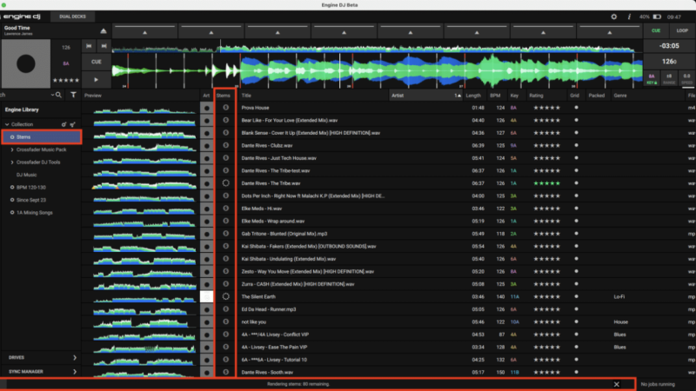Collapse the Collection tree
The width and height of the screenshot is (696, 391).
point(7,124)
